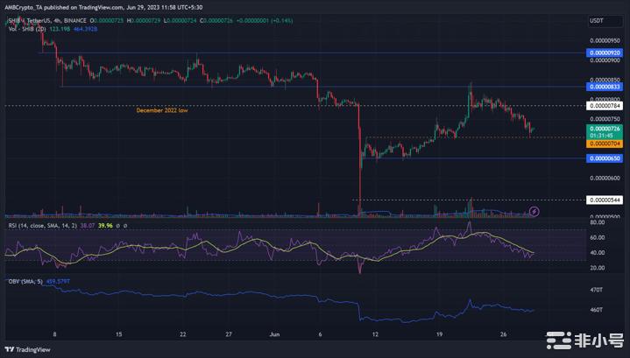
Task: Click the green current price 0.00000726 label
Action: pos(605,129)
